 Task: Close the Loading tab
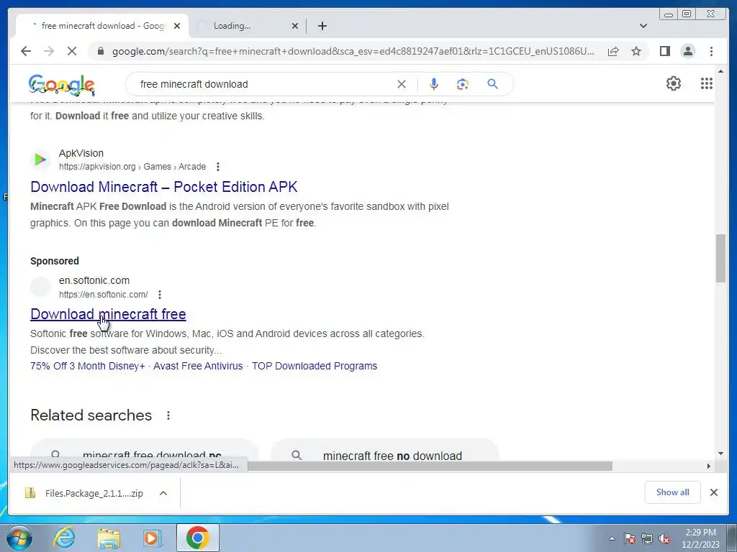pos(294,26)
